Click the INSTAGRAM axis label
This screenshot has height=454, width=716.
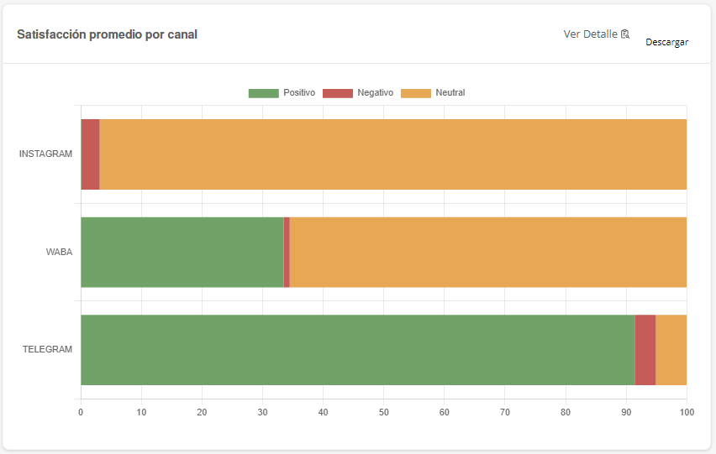pos(45,154)
